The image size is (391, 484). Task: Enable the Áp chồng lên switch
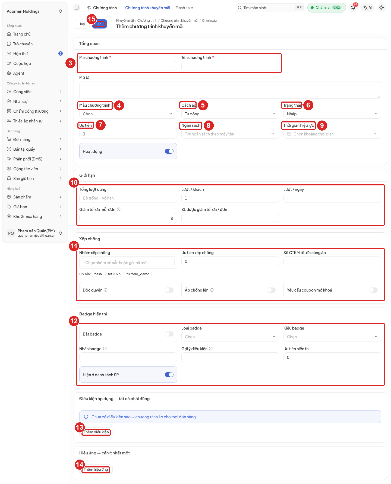click(x=271, y=290)
